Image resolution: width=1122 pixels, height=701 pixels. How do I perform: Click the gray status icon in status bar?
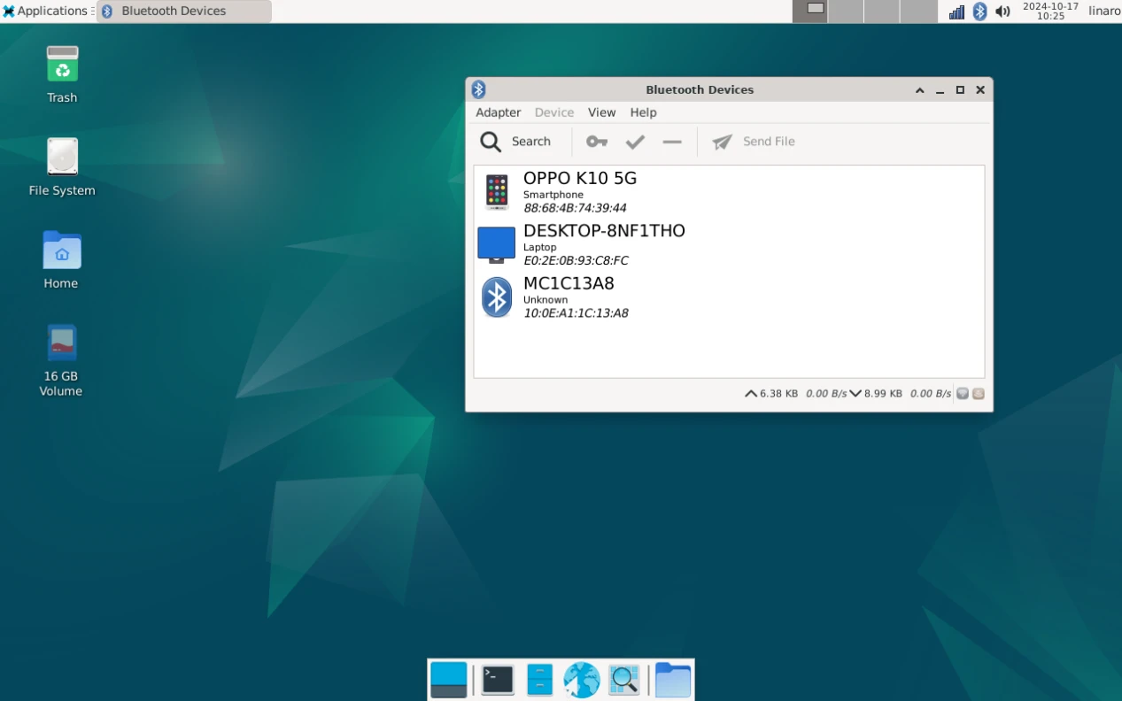[x=963, y=394]
